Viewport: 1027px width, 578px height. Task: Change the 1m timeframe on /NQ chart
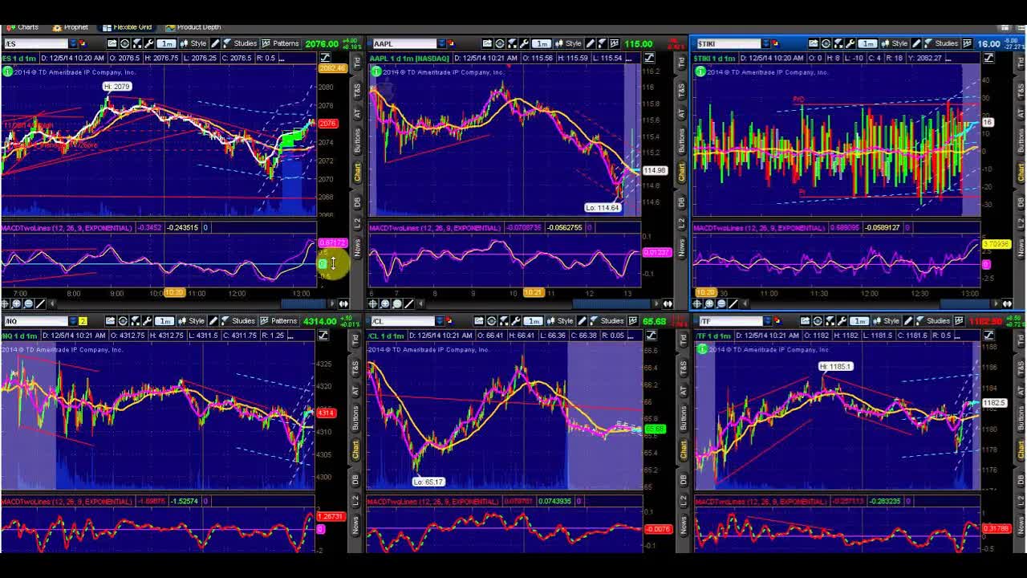click(x=164, y=321)
